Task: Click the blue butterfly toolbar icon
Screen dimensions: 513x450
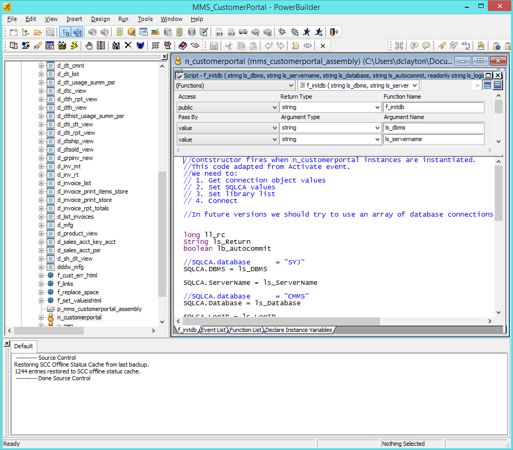Action: pyautogui.click(x=140, y=46)
